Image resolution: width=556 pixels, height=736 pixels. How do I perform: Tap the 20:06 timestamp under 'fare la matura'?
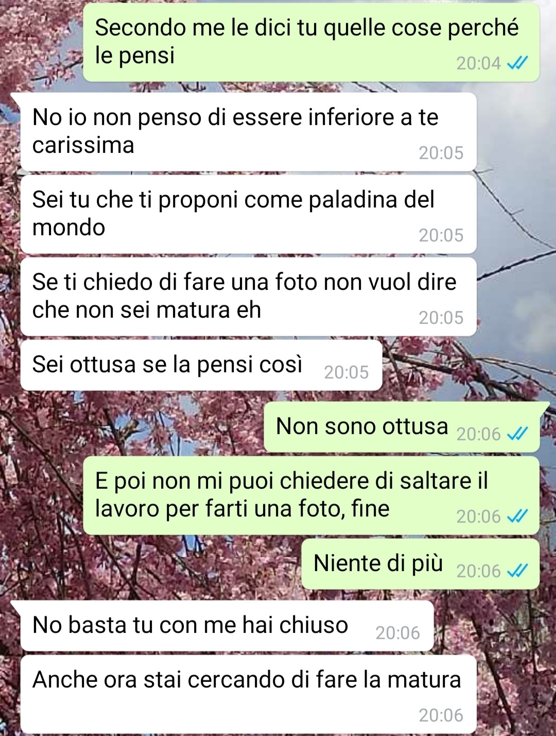coord(441,715)
